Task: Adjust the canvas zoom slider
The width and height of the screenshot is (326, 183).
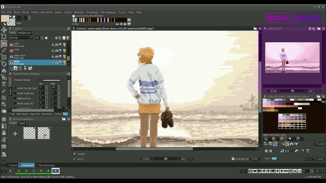Action: coord(166,159)
